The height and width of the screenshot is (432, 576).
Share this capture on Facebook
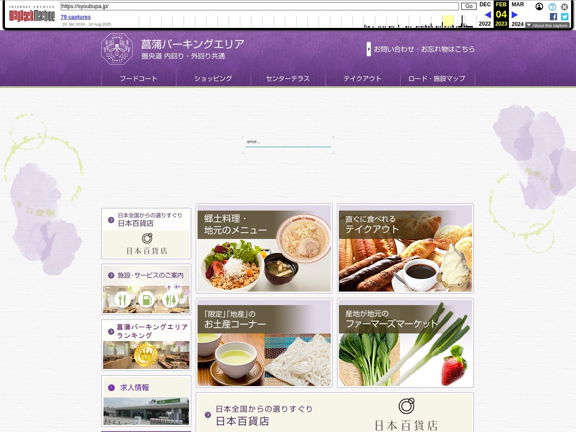pos(553,17)
